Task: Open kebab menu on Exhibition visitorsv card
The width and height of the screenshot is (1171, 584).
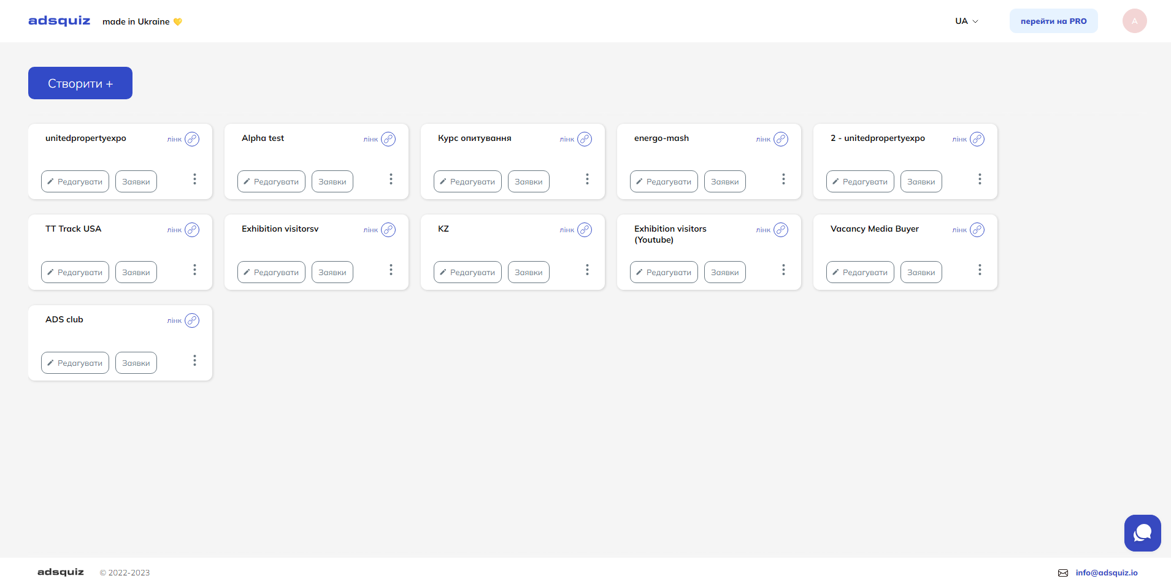Action: [391, 270]
